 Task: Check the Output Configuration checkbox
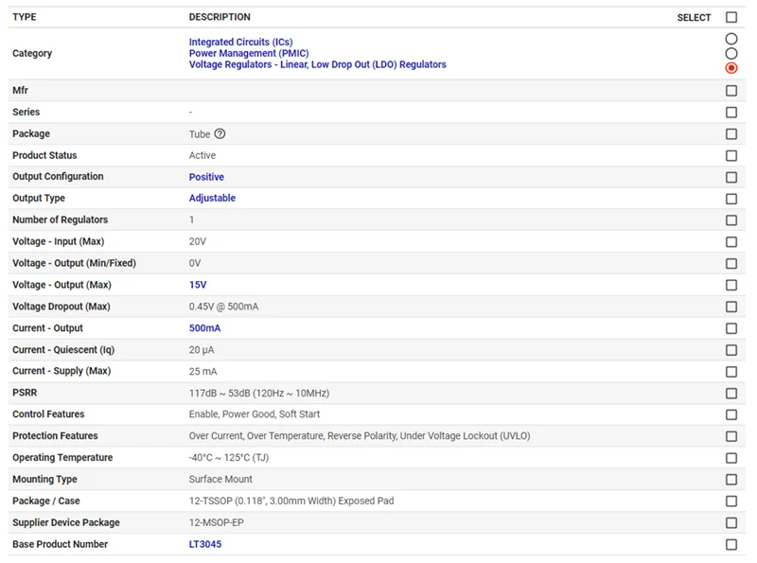[731, 177]
